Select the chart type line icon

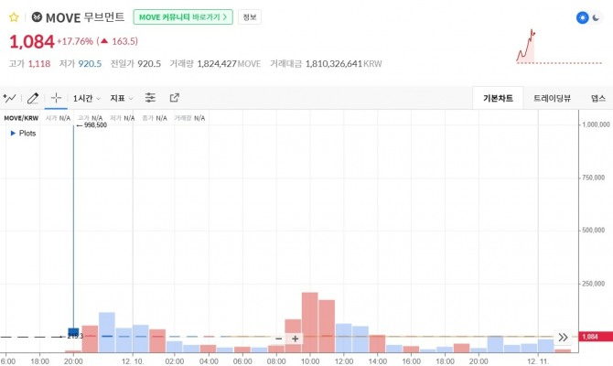tap(9, 98)
